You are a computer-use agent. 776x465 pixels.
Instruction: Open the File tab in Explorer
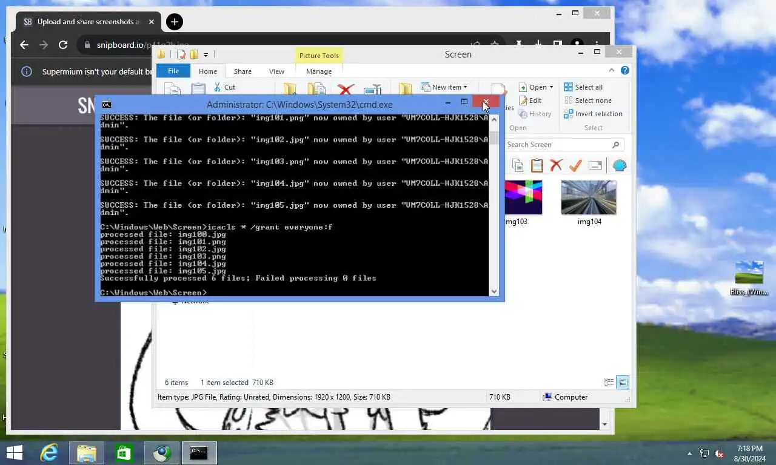tap(173, 71)
